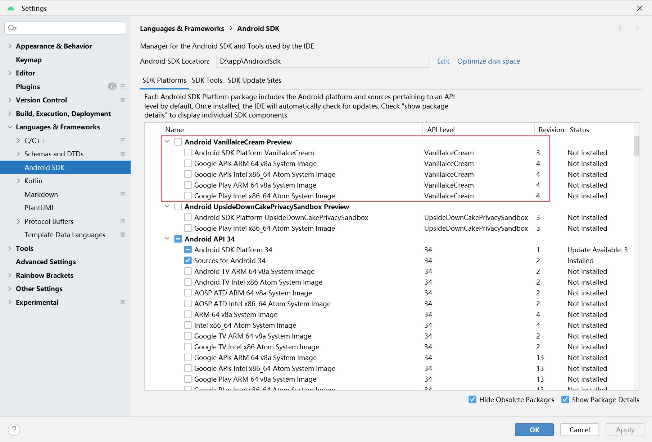Click the Android Studio logo in title bar
This screenshot has height=442, width=652.
coord(11,8)
